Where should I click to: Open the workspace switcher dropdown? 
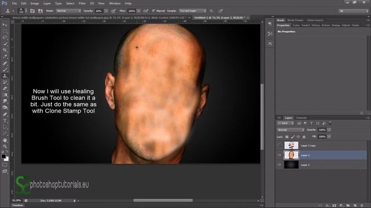(354, 11)
